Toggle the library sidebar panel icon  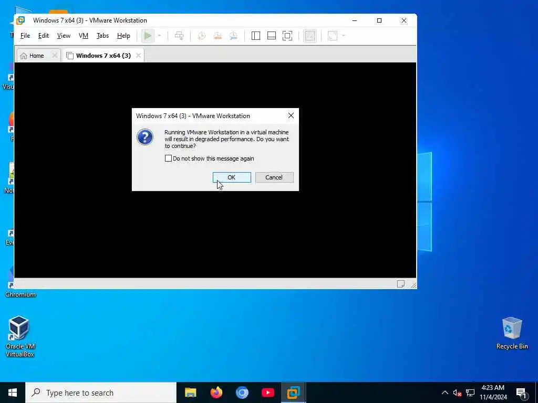coord(256,36)
